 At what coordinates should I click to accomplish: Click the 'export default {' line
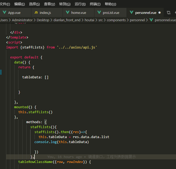point(26,57)
